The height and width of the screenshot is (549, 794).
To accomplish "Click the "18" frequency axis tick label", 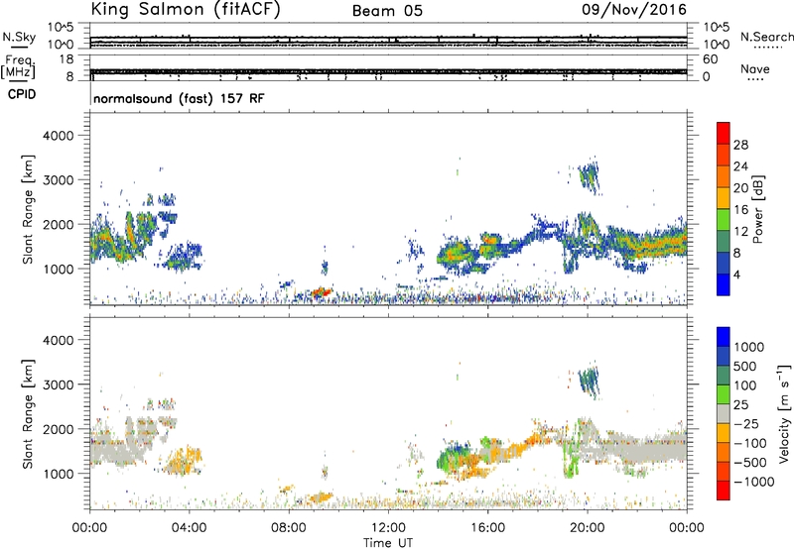I will pyautogui.click(x=66, y=59).
